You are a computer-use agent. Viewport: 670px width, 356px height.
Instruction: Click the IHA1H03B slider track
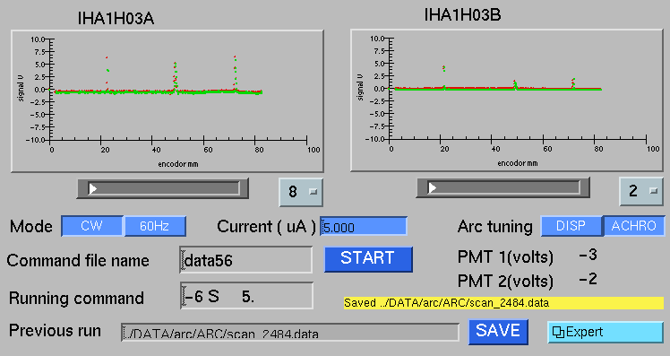coord(502,187)
